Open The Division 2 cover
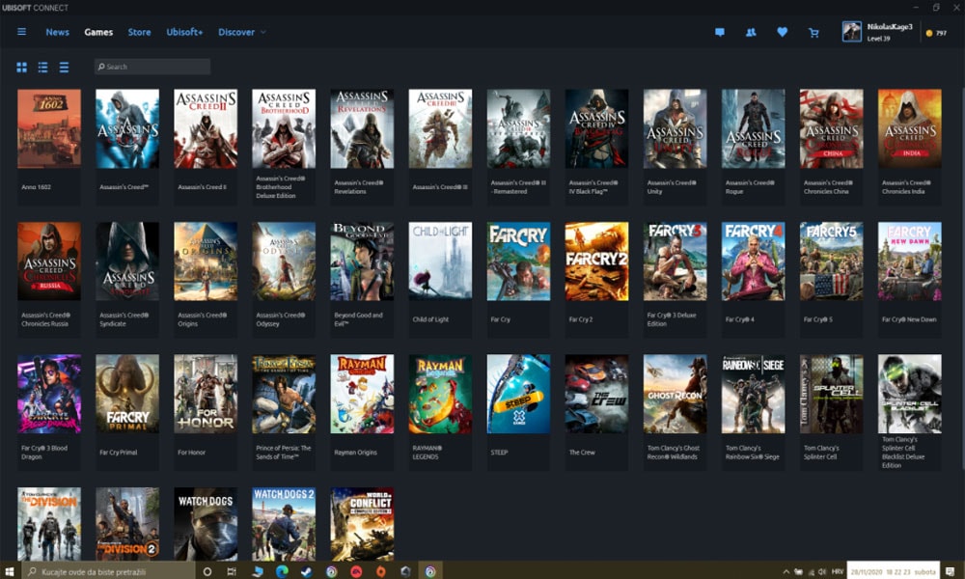The image size is (965, 579). 127,524
